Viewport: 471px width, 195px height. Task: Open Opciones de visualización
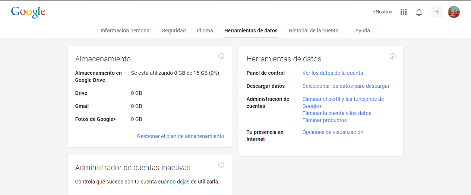click(x=332, y=132)
